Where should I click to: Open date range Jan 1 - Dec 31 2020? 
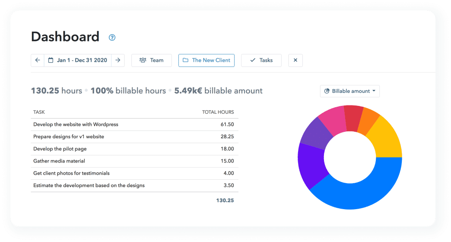tap(82, 60)
